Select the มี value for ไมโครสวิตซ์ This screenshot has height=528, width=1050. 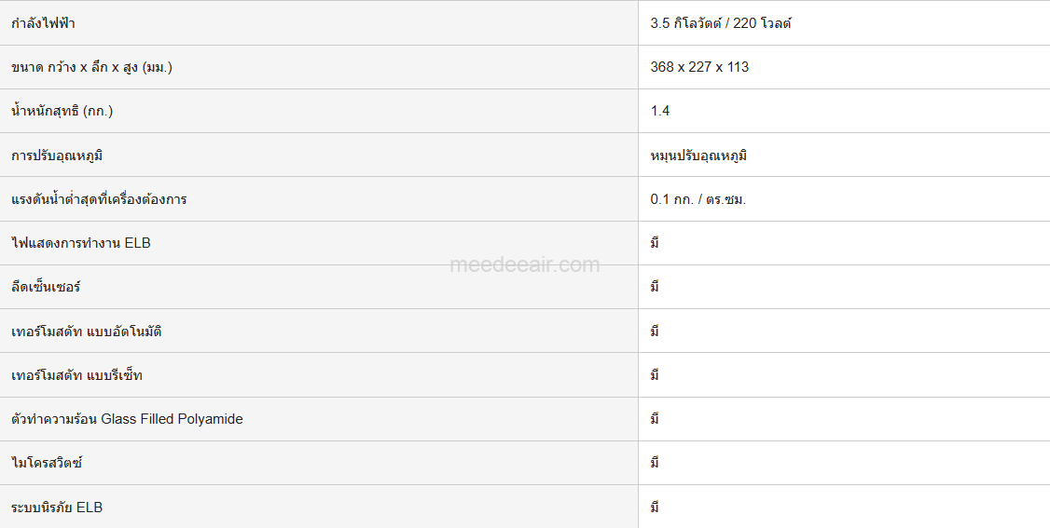coord(656,463)
